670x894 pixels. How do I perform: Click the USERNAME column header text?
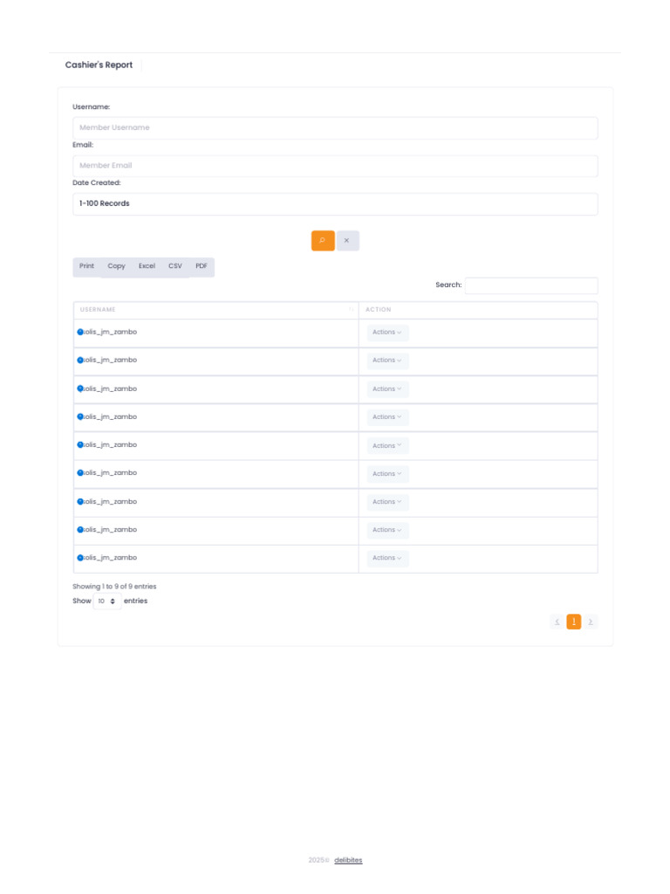click(x=98, y=310)
